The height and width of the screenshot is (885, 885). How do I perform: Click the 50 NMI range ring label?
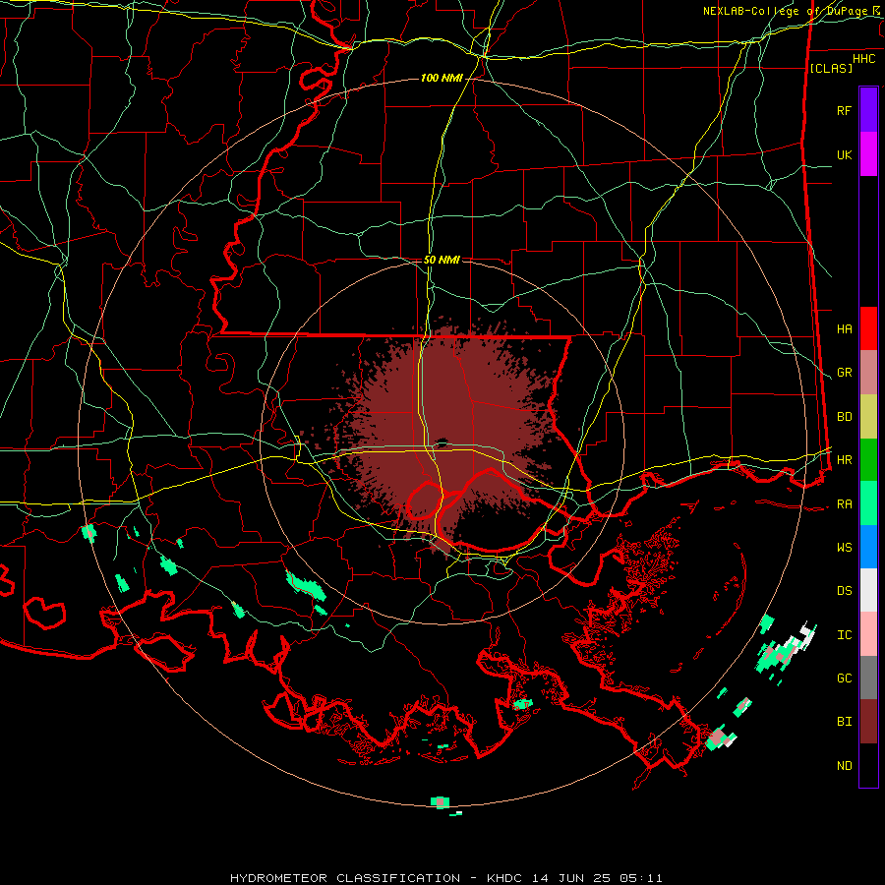click(x=442, y=260)
